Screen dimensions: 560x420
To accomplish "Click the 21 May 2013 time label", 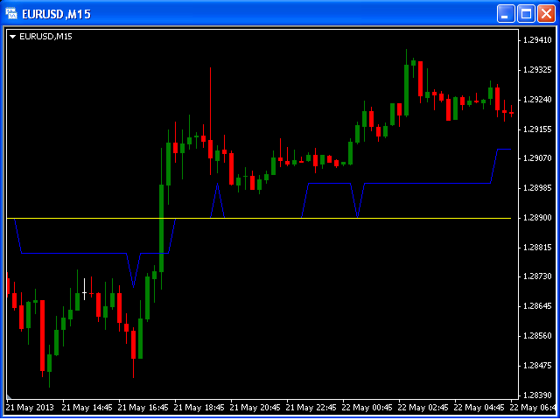I will pyautogui.click(x=30, y=408).
